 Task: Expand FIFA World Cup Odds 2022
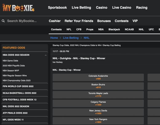[x=25, y=86]
